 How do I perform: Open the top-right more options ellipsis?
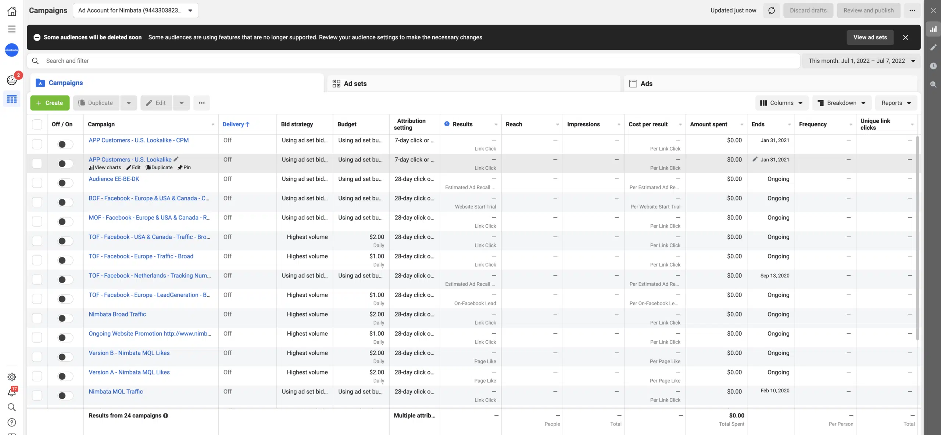point(912,10)
